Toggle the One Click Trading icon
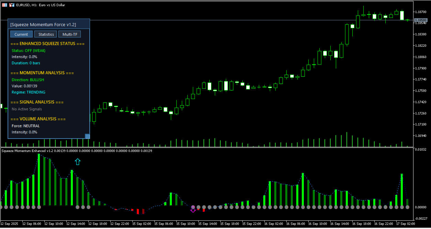The image size is (431, 229). point(12,5)
